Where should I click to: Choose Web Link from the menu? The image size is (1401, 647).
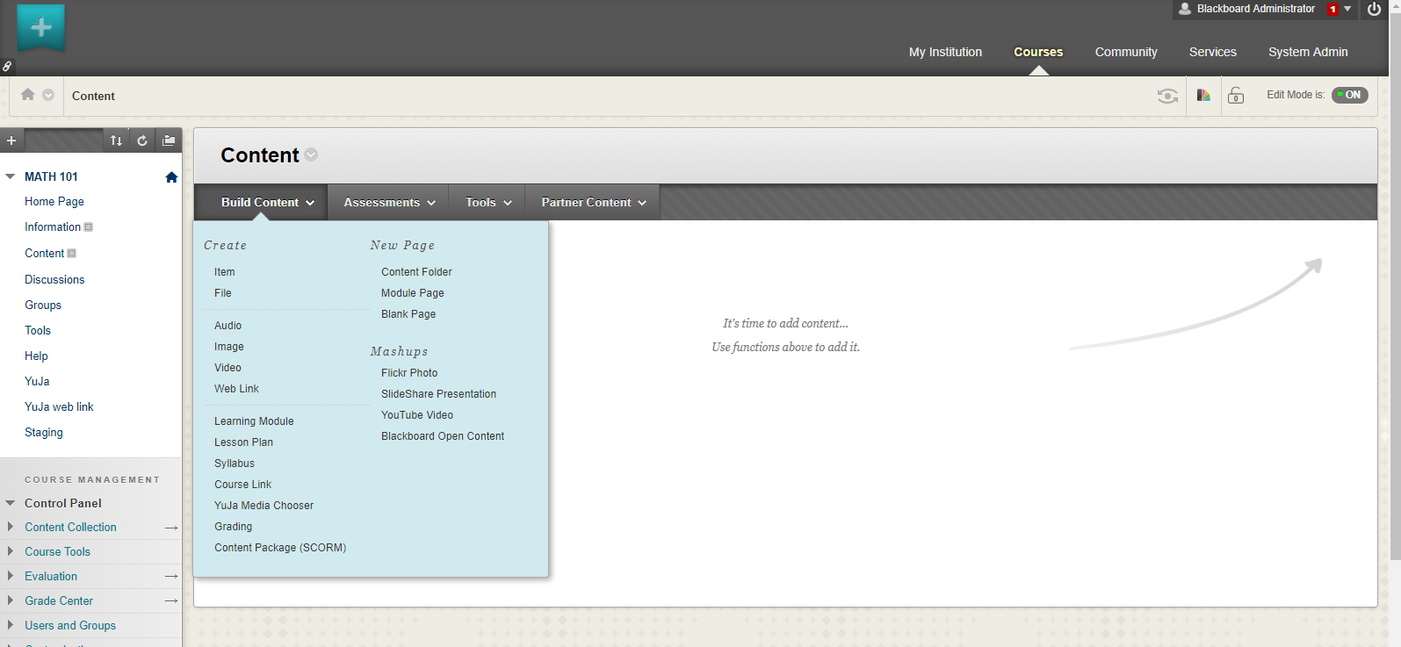(x=236, y=389)
